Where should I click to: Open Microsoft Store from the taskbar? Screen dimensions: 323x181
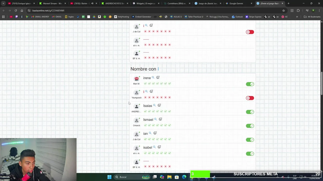[x=177, y=177]
